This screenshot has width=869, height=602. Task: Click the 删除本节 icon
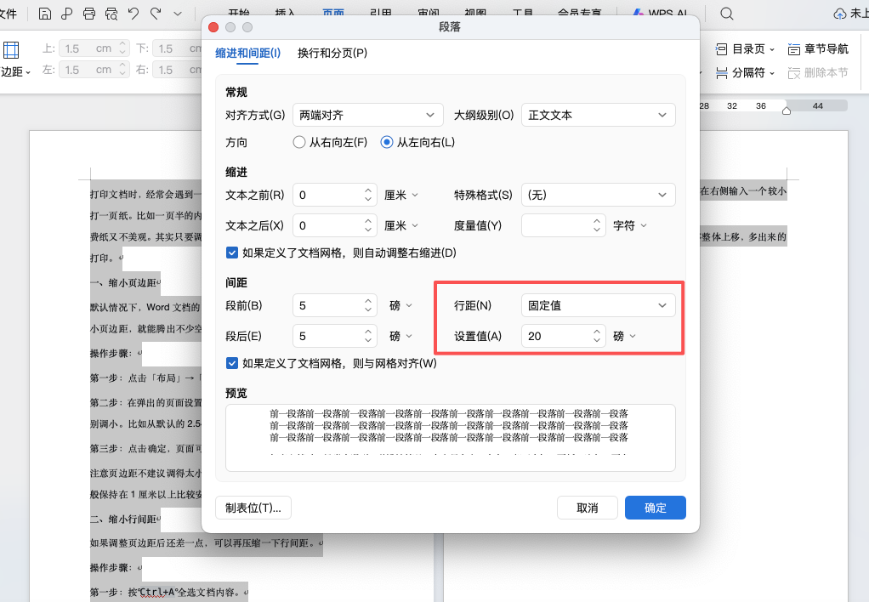(x=793, y=72)
